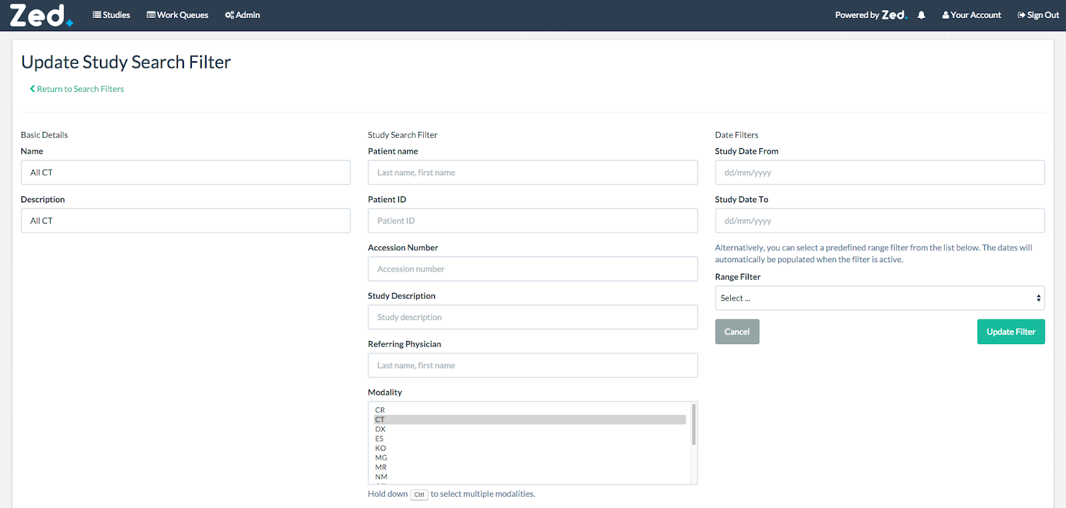Focus the Referring Physician field
Screen dimensions: 1066x508
tap(532, 366)
